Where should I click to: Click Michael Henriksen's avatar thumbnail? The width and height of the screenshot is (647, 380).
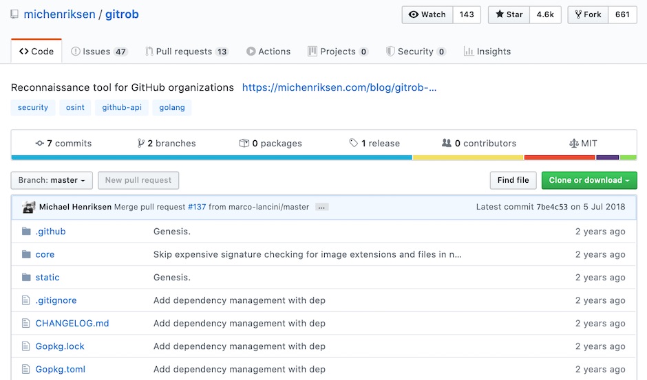[x=28, y=207]
